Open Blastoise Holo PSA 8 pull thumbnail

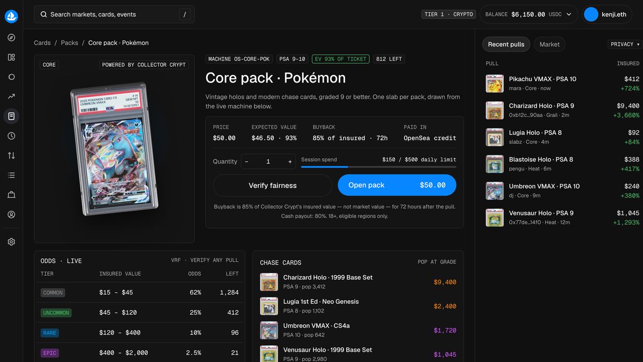pyautogui.click(x=495, y=164)
